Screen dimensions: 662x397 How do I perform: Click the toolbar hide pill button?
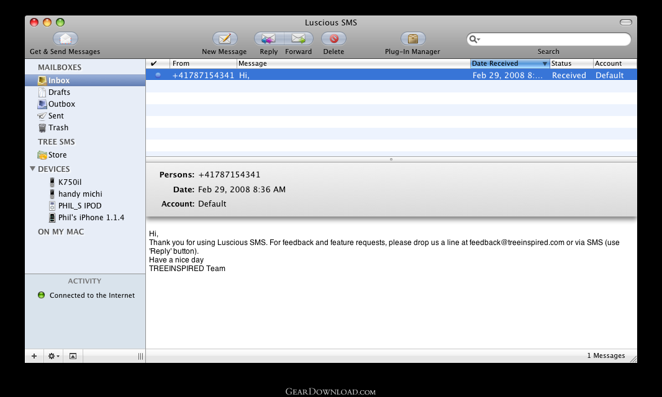click(x=626, y=22)
